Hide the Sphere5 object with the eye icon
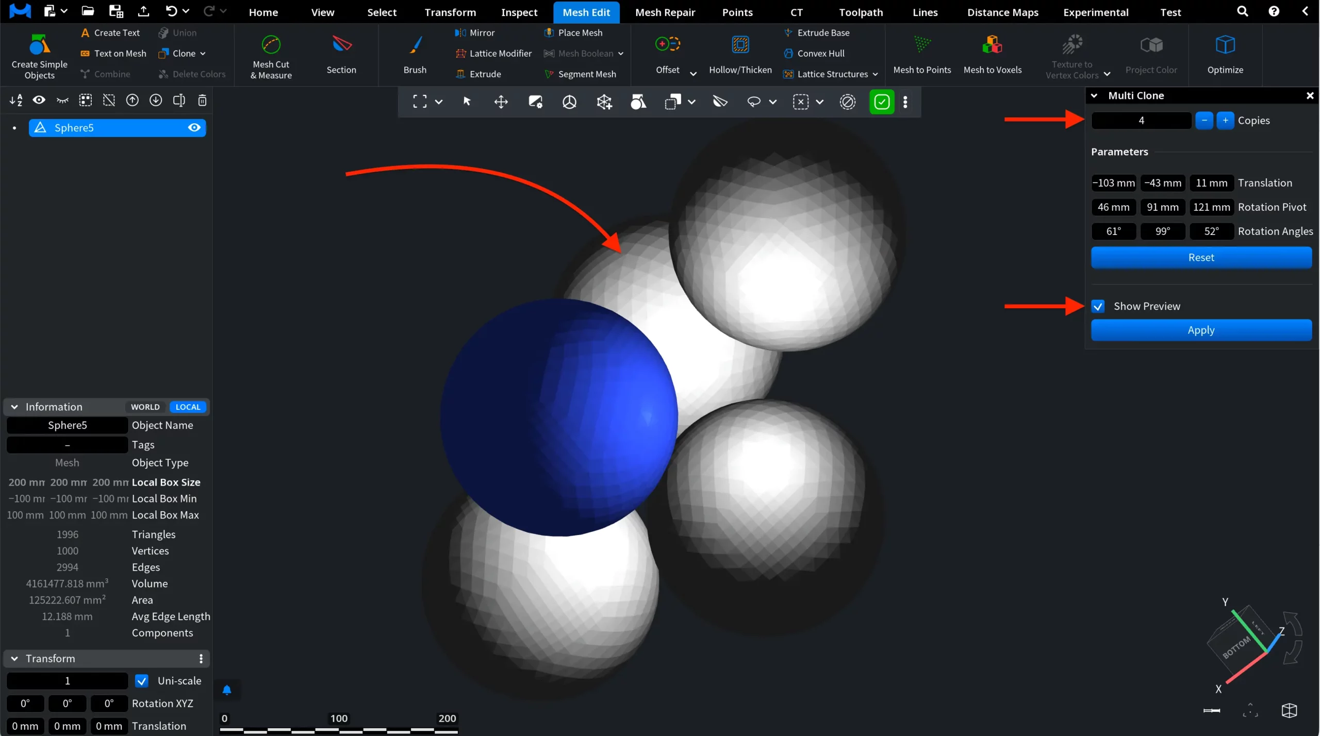The height and width of the screenshot is (736, 1320). tap(194, 127)
